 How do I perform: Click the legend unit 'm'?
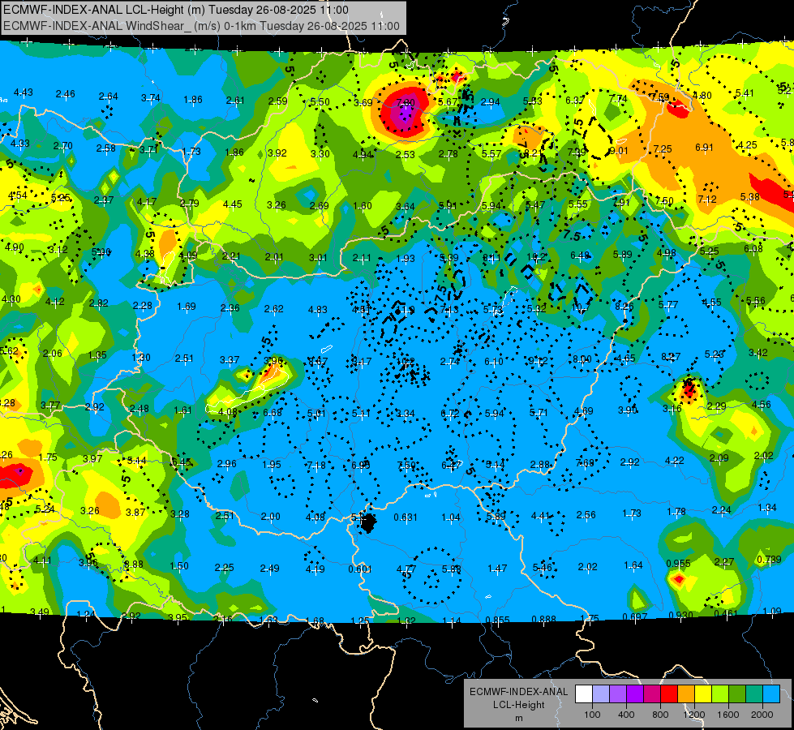click(518, 718)
